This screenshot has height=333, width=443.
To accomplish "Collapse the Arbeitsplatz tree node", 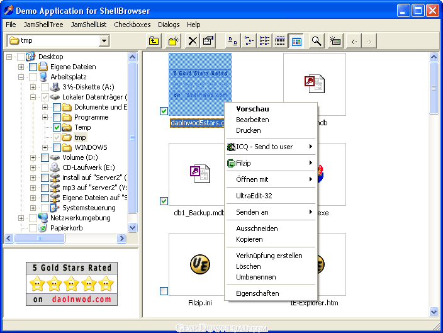I will (x=21, y=77).
